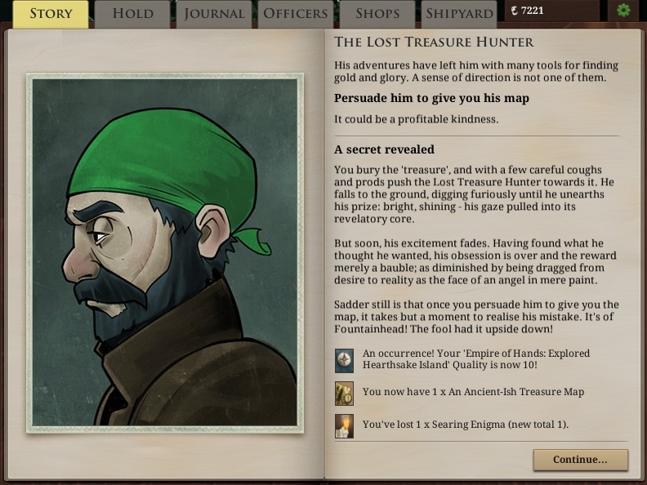Click the 'You've lost 1 x Searing Enigma' text
Viewport: 647px width, 485px height.
pos(466,425)
